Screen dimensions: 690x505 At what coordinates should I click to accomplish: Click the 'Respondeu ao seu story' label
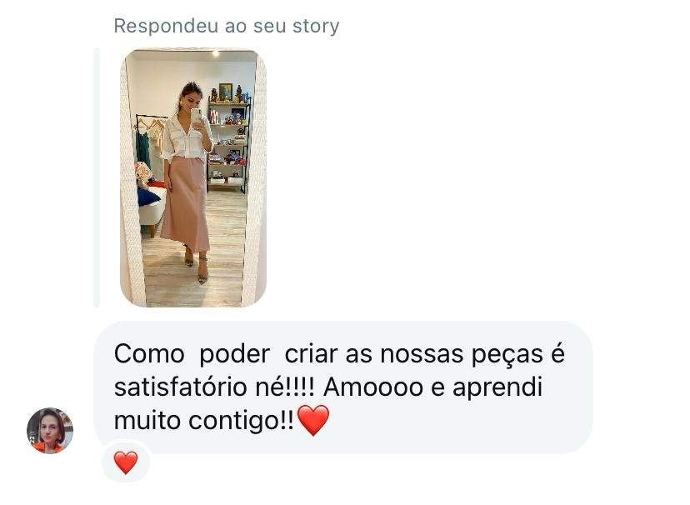coord(227,26)
